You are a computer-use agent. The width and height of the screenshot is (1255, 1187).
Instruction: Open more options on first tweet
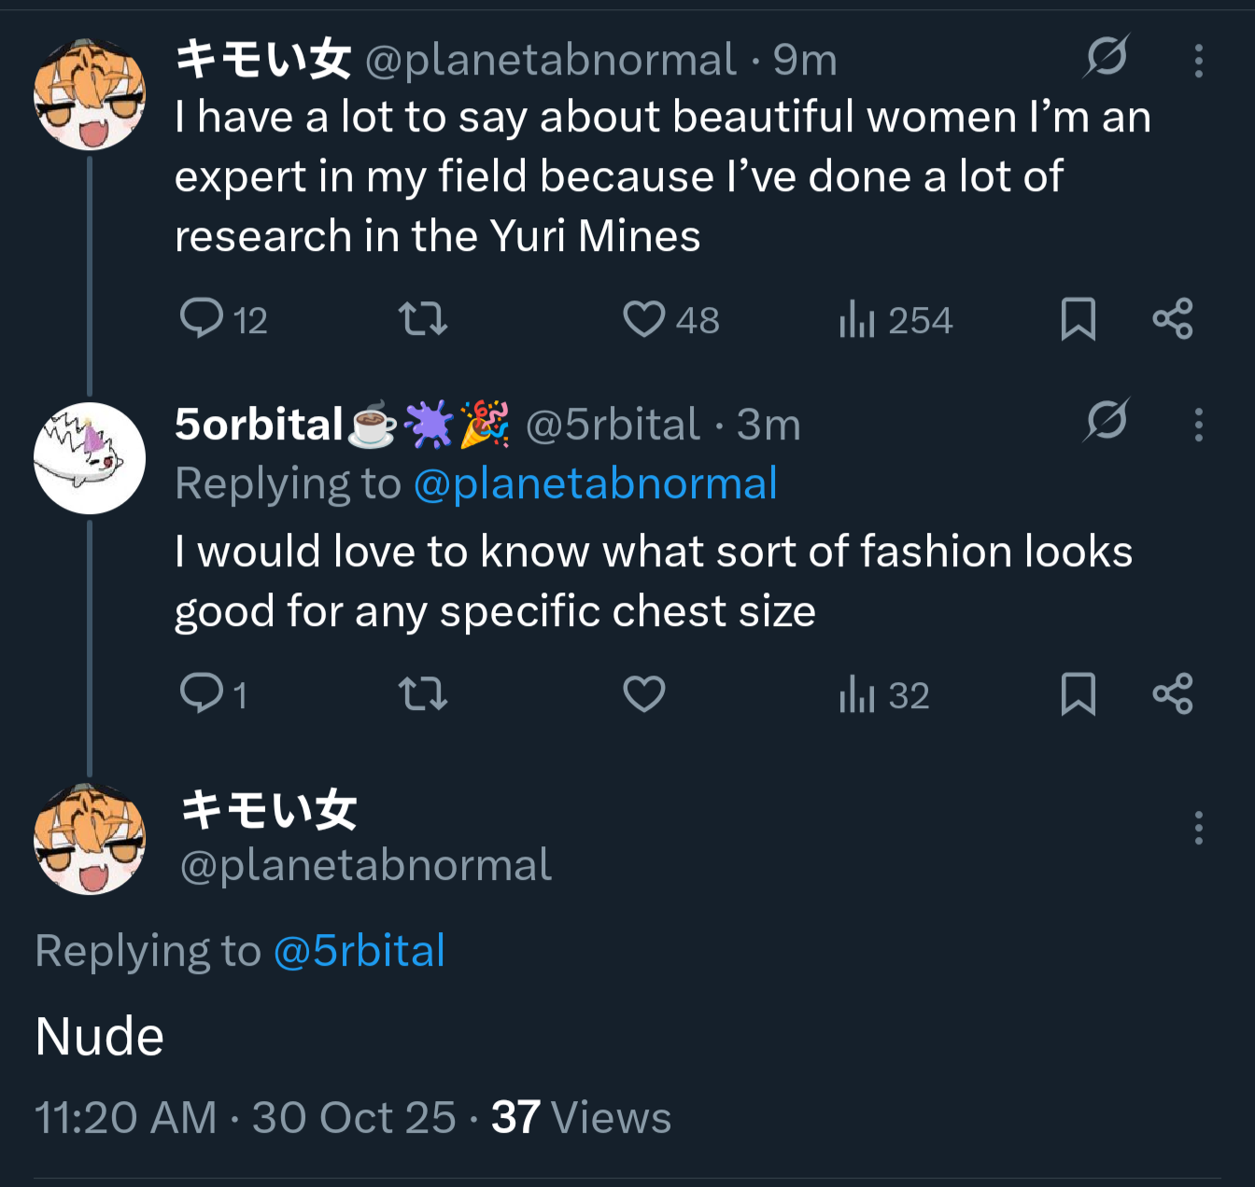(1198, 61)
